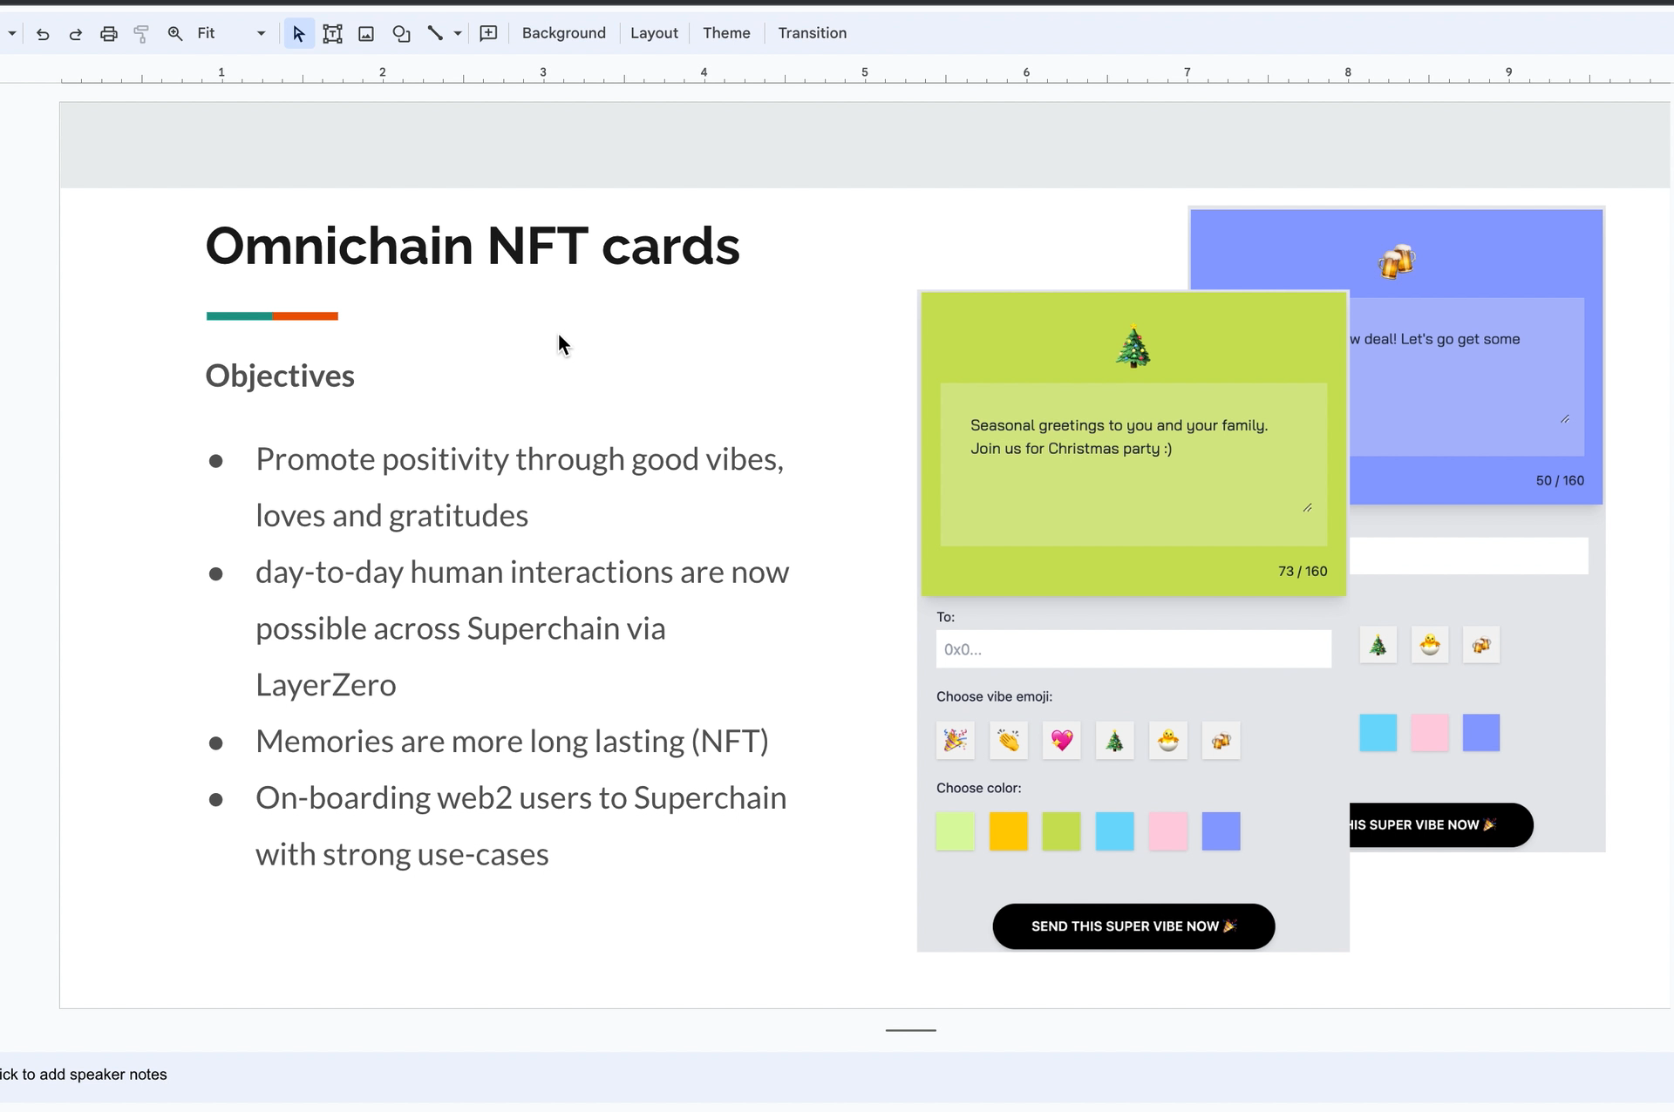Screen dimensions: 1674x1112
Task: Click the beer mugs emoji on blue card
Action: coord(1397,261)
